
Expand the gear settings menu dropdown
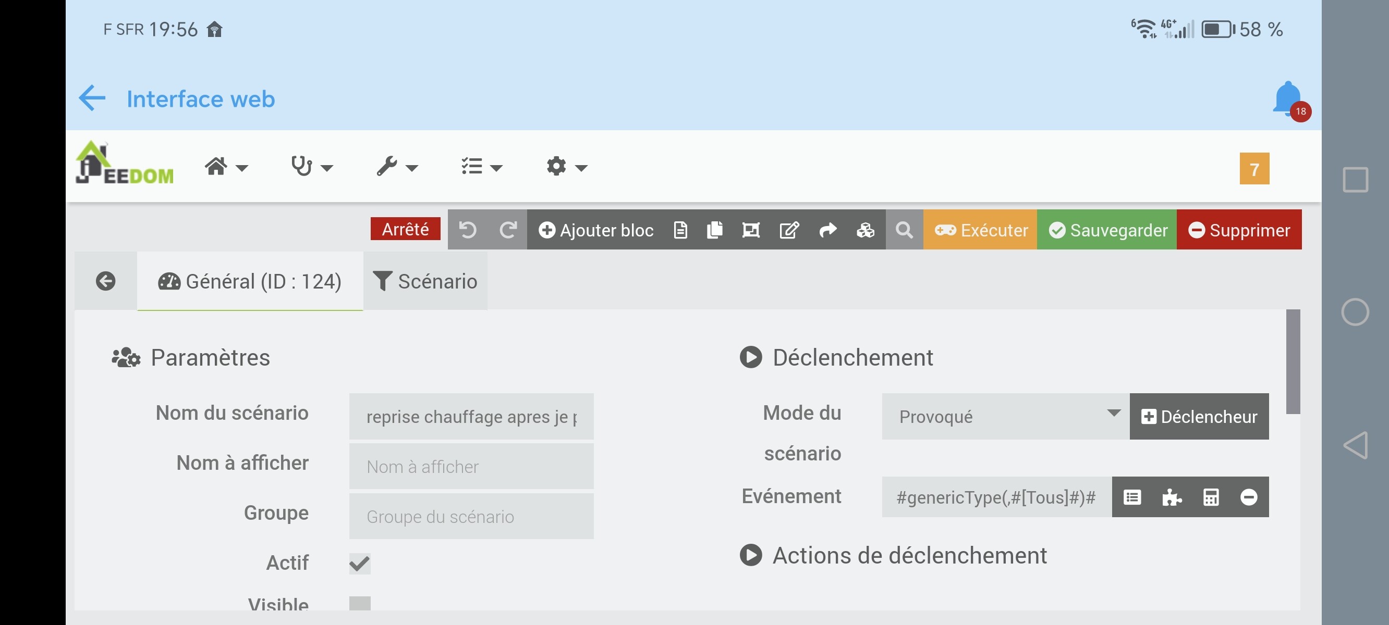coord(566,167)
